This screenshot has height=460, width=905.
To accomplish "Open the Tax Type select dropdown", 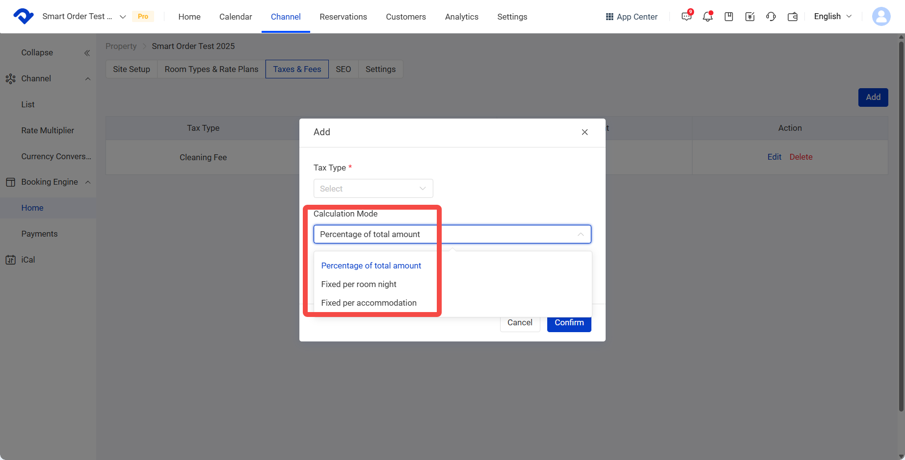I will [373, 189].
